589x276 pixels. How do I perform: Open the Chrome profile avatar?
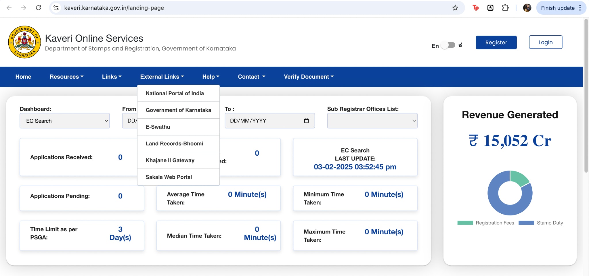(x=527, y=8)
